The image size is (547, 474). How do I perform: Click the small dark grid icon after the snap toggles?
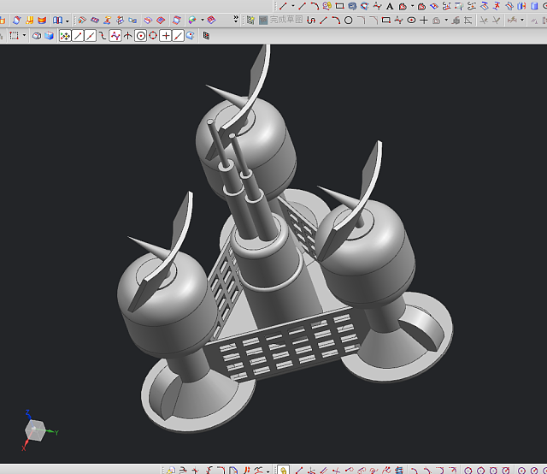(206, 36)
